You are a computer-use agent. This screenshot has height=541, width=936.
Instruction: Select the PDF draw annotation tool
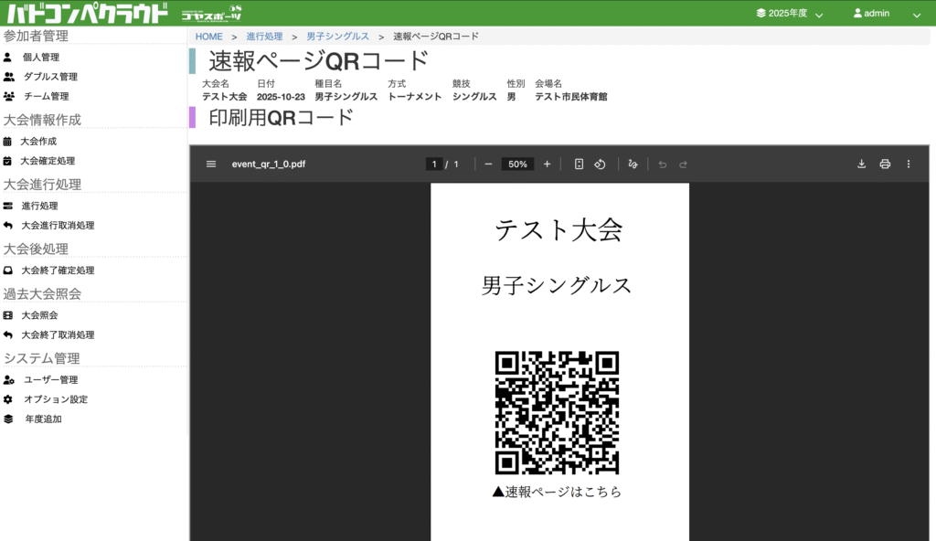click(633, 164)
